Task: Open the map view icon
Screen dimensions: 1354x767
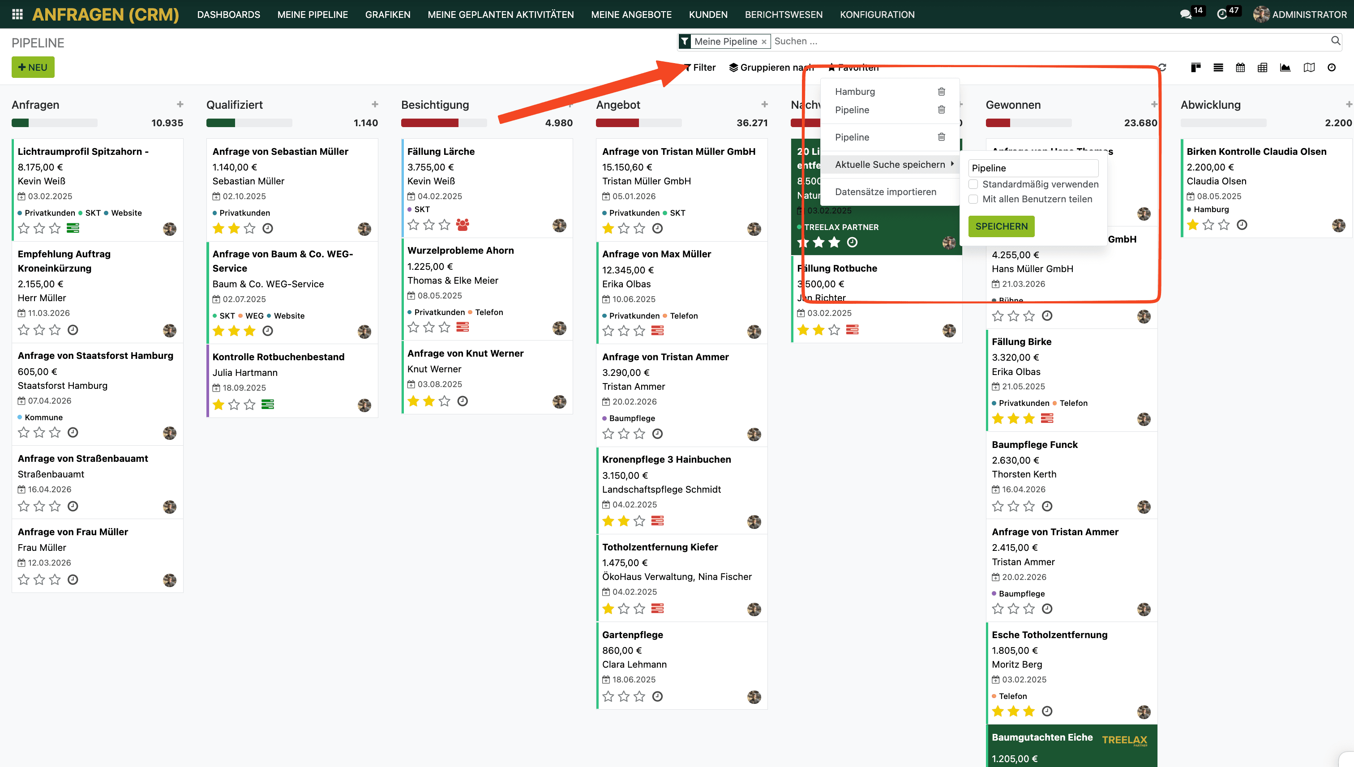Action: point(1309,68)
